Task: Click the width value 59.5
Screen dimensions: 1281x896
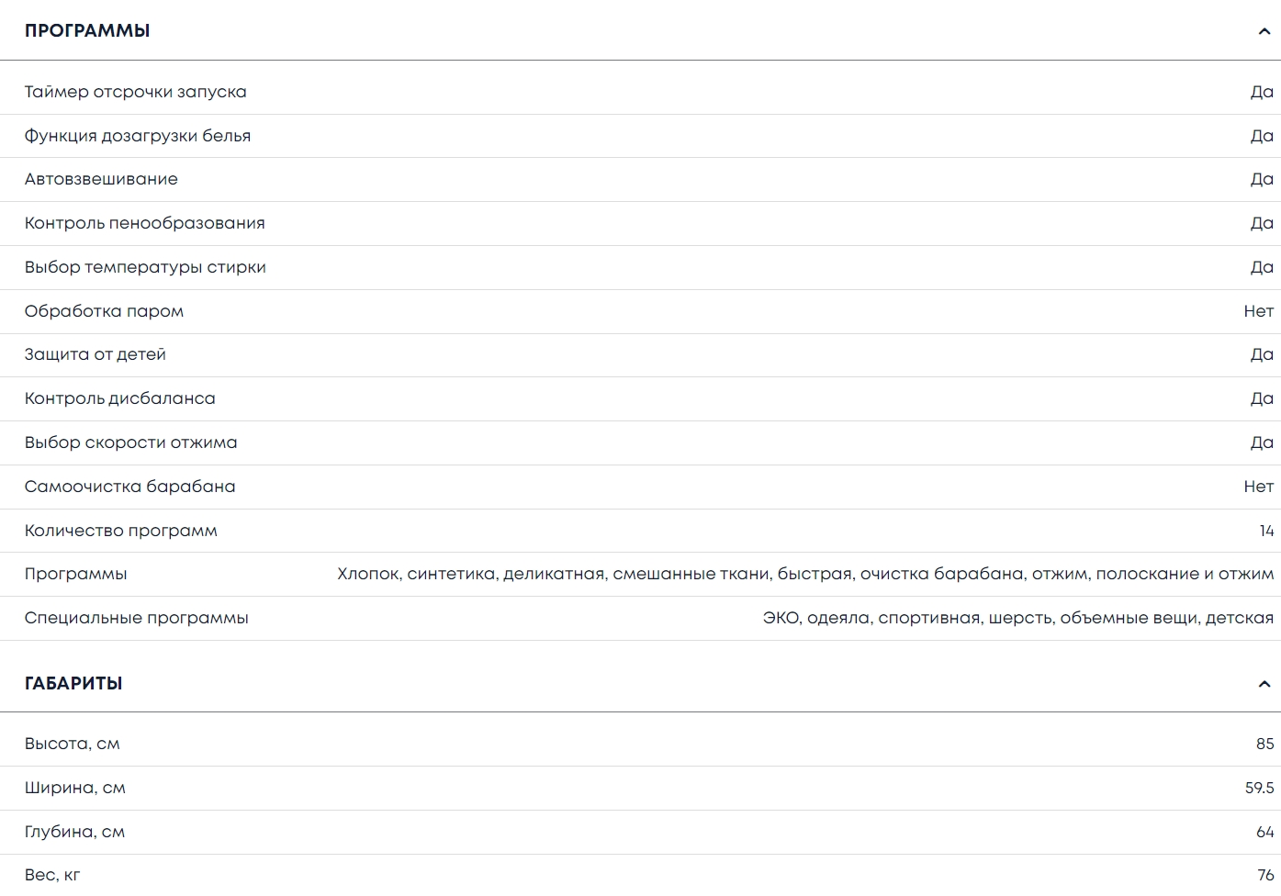Action: coord(1259,788)
